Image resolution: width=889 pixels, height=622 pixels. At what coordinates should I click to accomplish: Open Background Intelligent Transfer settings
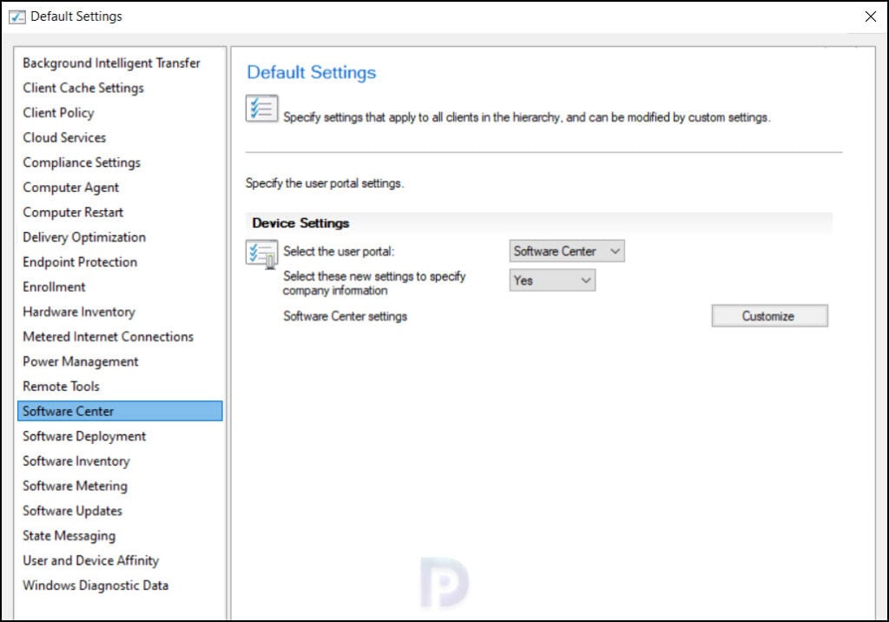pyautogui.click(x=111, y=63)
